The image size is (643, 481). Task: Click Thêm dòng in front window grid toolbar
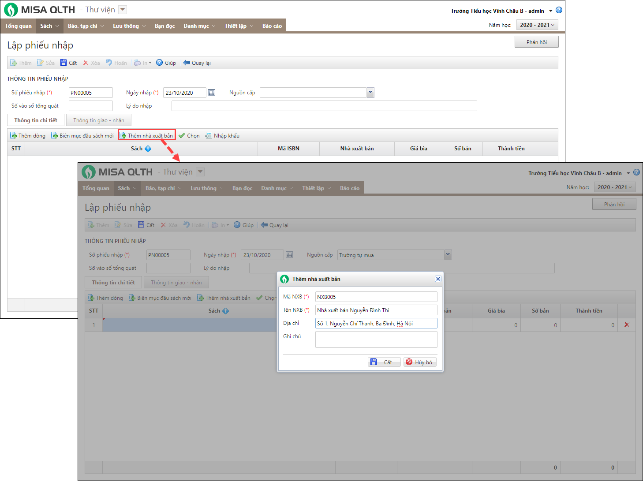pos(105,298)
